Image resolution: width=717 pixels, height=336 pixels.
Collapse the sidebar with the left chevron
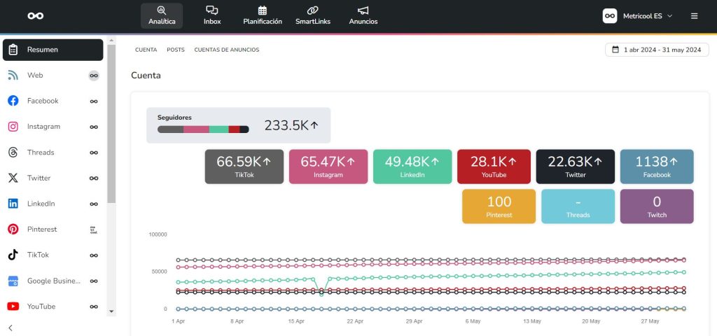11,328
